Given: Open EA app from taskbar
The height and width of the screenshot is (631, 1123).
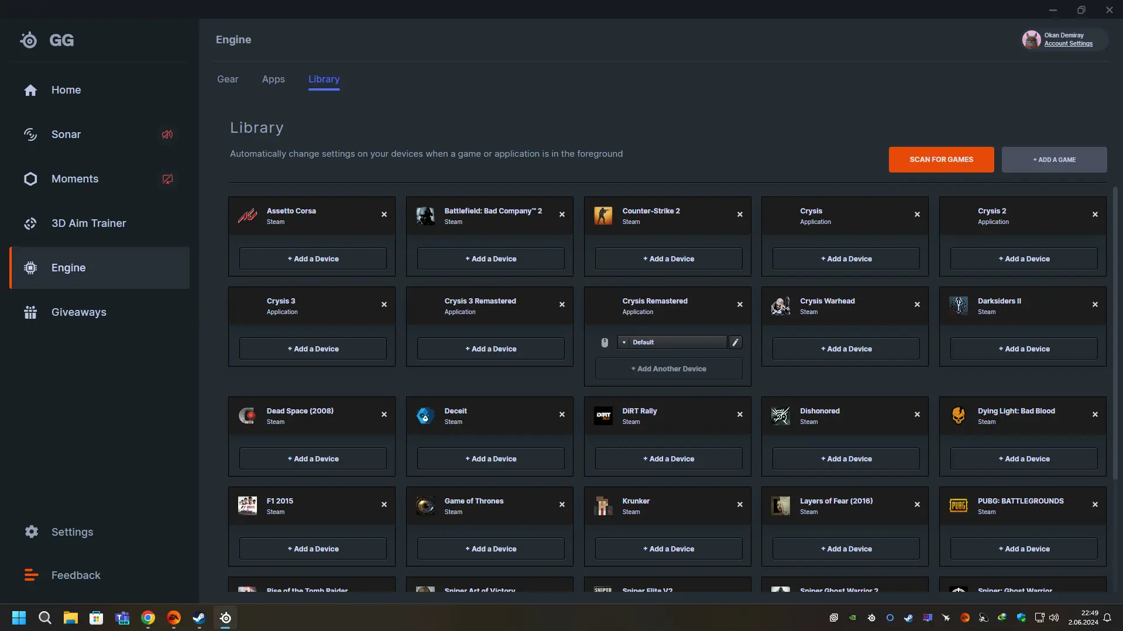Looking at the screenshot, I should pyautogui.click(x=174, y=618).
